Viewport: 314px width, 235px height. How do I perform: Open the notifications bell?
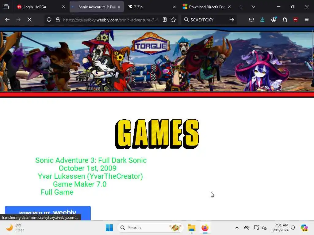coord(293,228)
